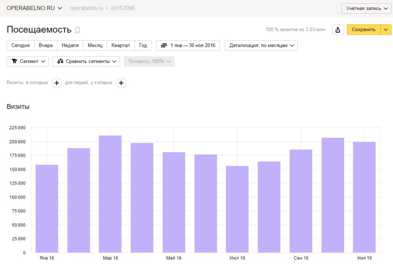
Task: Open the Сохранить arrow menu
Action: click(x=386, y=30)
